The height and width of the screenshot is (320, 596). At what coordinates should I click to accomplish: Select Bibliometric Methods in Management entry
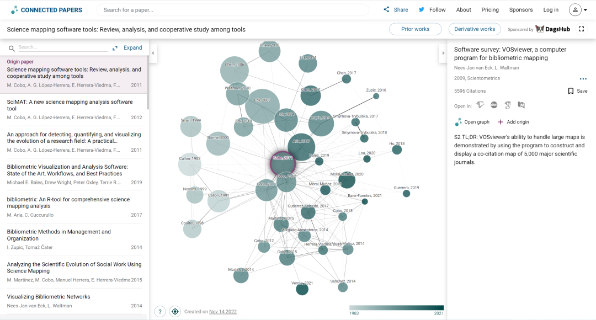coord(74,239)
